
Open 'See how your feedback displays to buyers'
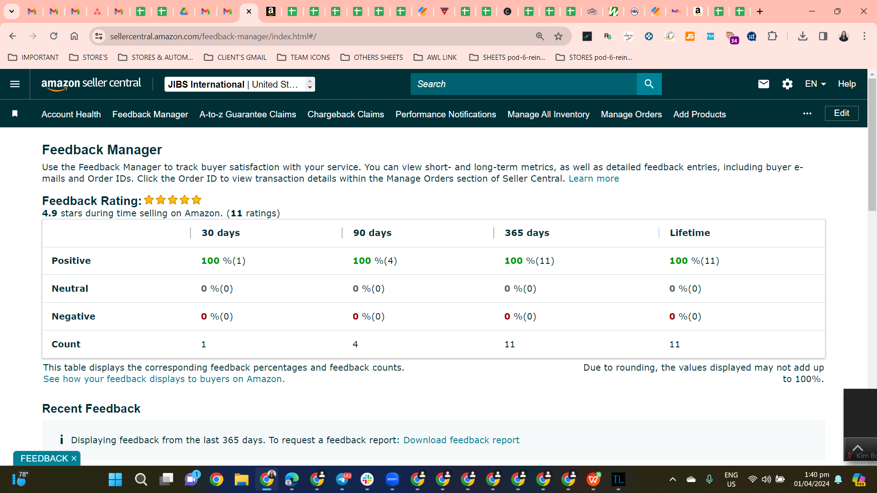tap(164, 379)
